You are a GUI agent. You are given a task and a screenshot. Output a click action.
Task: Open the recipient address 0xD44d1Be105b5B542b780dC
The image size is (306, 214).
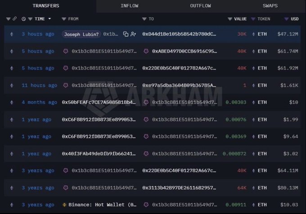(179, 34)
